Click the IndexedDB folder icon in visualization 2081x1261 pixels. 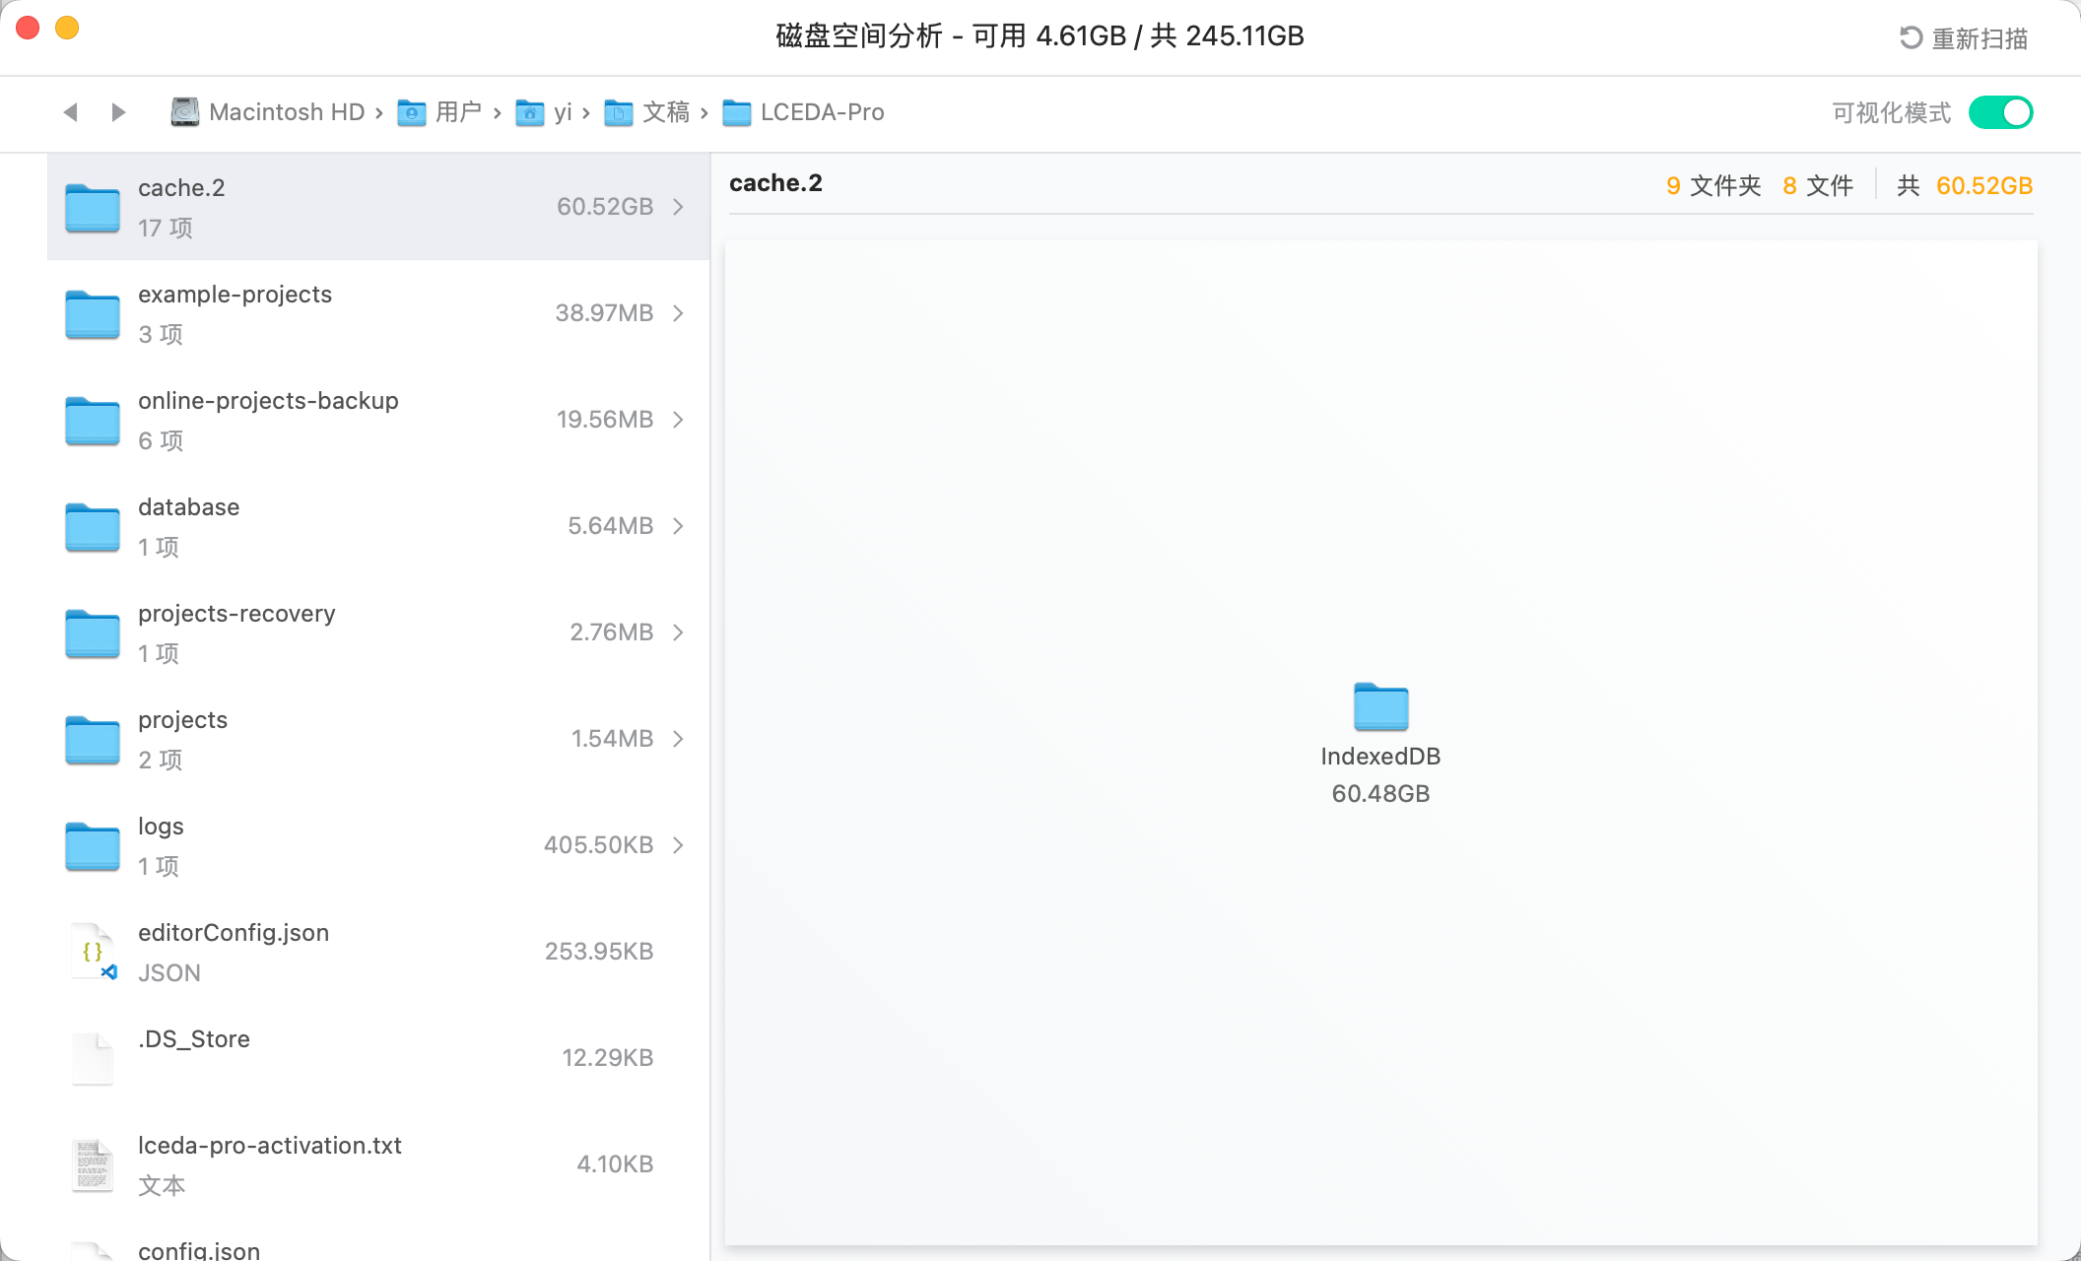1380,706
